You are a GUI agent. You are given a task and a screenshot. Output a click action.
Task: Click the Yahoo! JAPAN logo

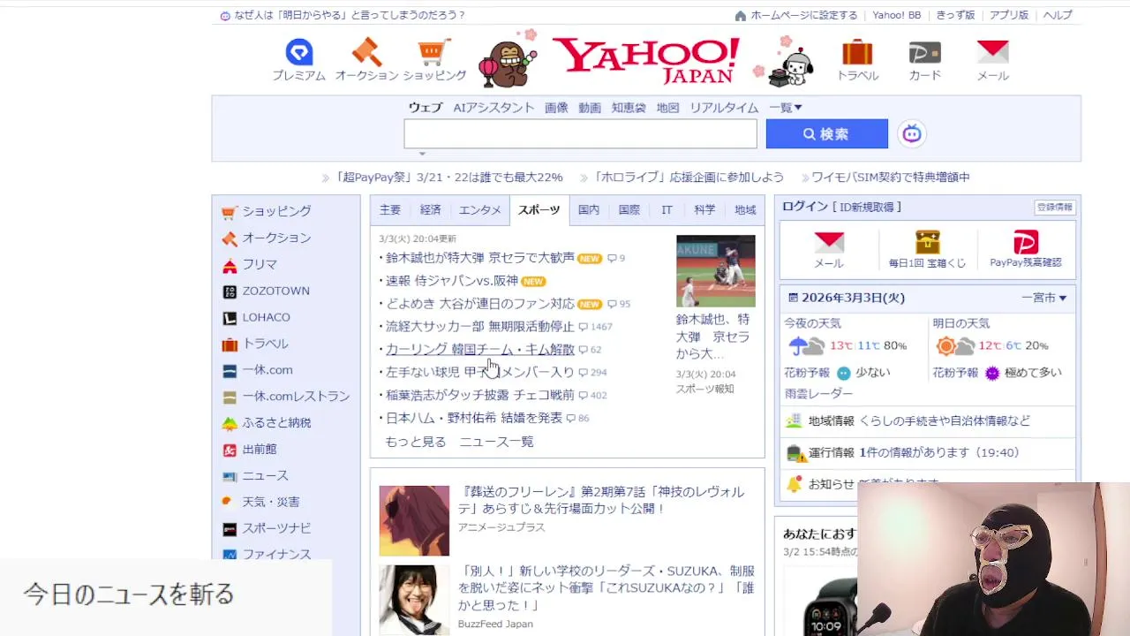pos(649,60)
